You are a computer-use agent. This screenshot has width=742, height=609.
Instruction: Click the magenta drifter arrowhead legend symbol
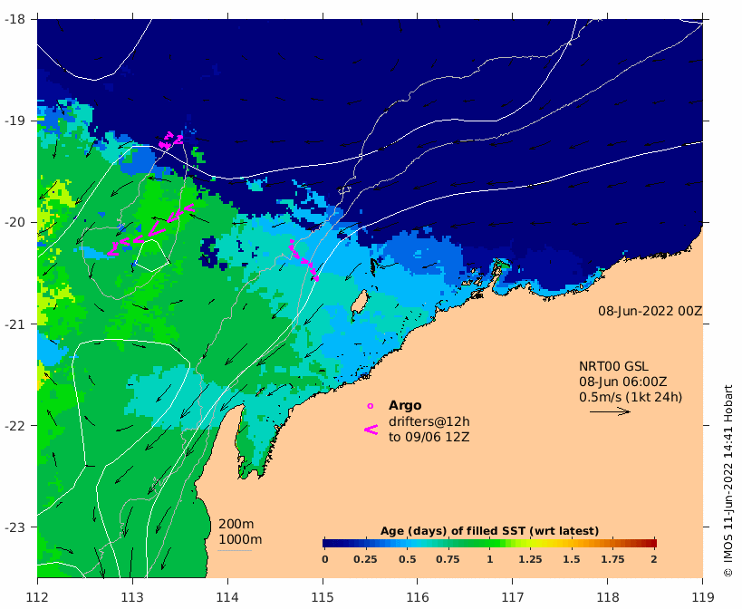371,430
